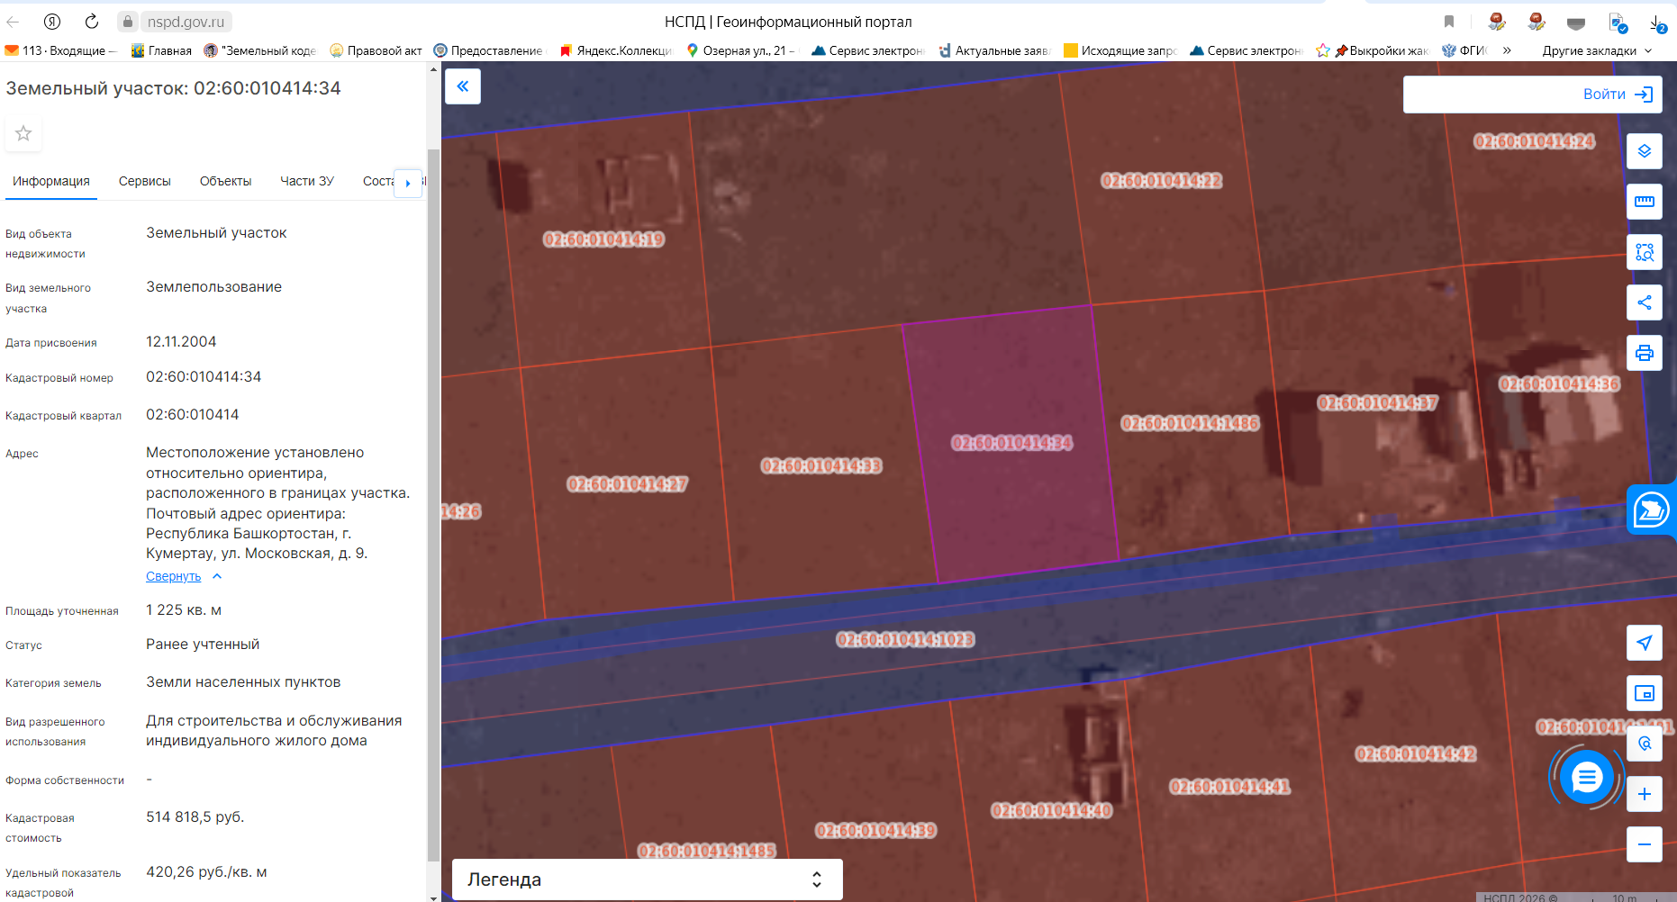
Task: Open the blue chat support bubble
Action: pos(1586,777)
